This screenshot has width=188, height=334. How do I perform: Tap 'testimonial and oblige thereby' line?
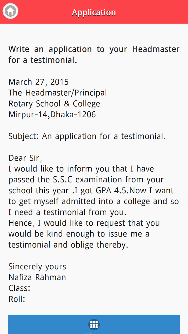click(68, 245)
